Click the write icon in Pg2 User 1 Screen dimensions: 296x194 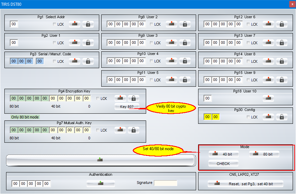coord(75,43)
